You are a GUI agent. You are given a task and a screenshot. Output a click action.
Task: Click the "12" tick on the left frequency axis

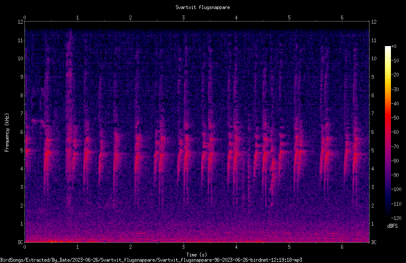pos(20,22)
